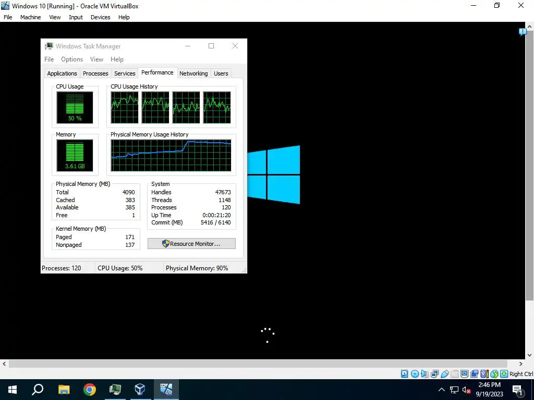534x400 pixels.
Task: Click the Task Manager title bar icon
Action: pos(49,46)
